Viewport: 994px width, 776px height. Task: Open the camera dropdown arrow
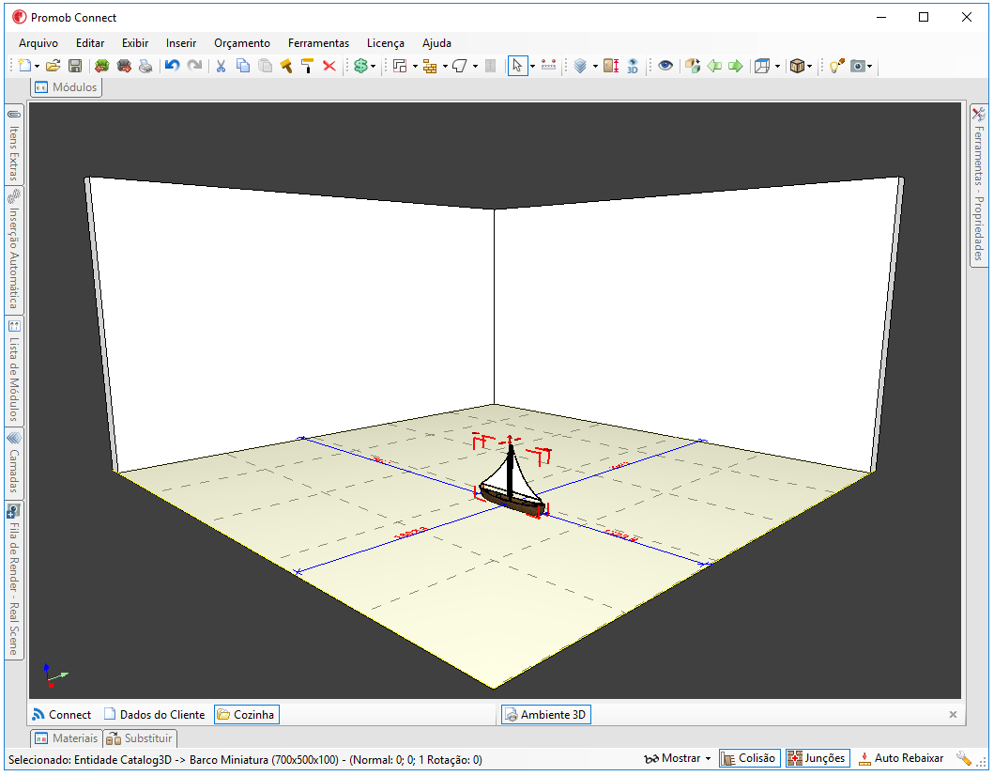(x=870, y=66)
